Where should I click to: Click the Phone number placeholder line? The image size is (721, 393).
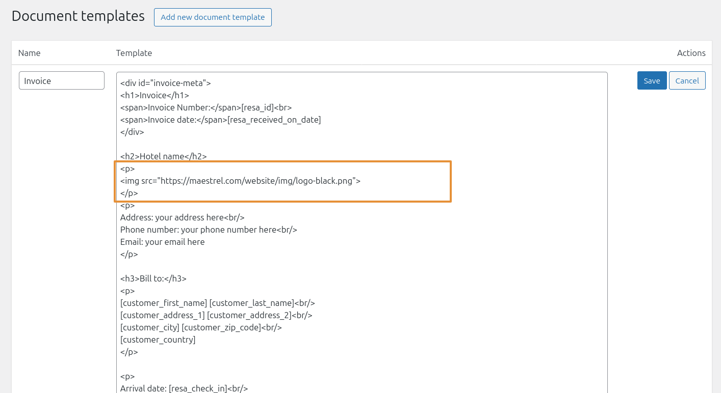pos(209,230)
